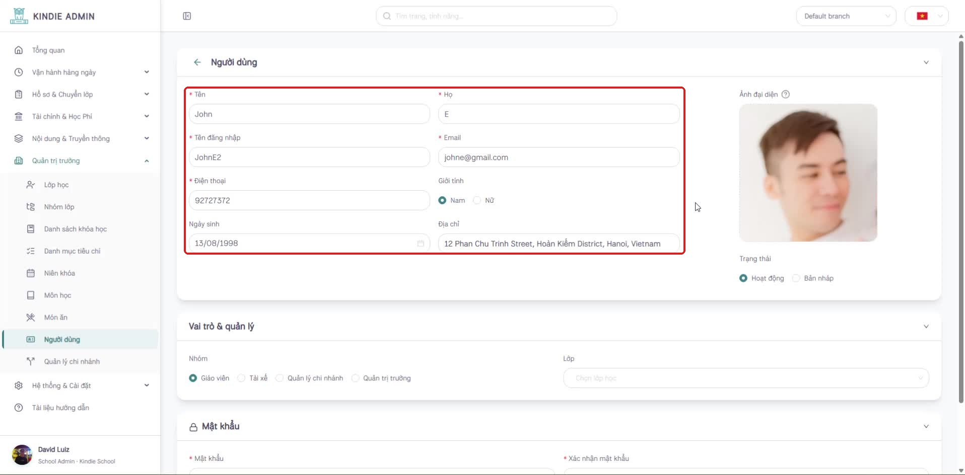
Task: Click the Môn học book icon
Action: click(x=31, y=295)
